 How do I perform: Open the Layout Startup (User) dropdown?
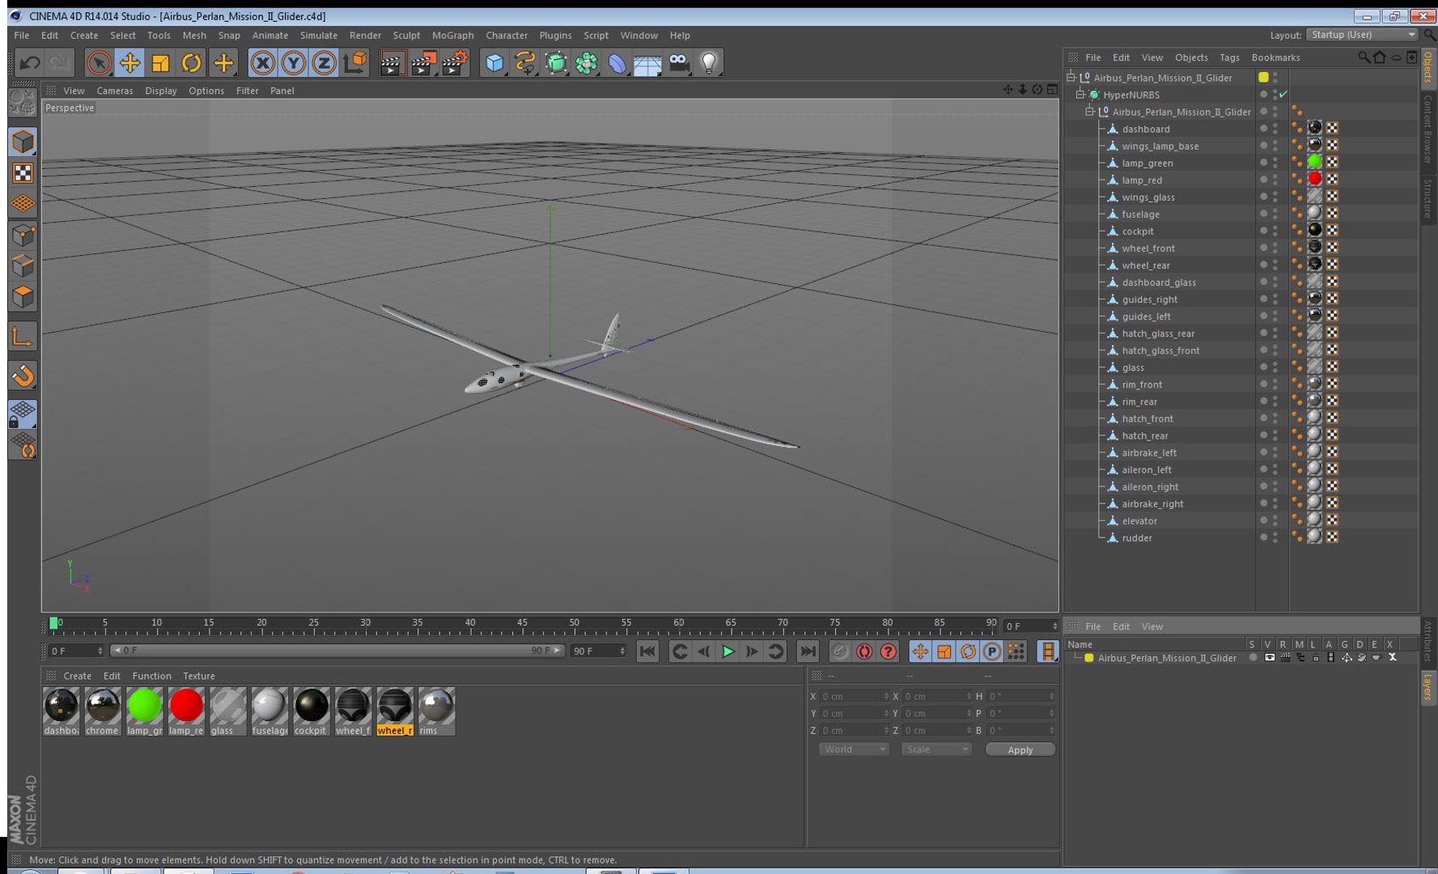click(x=1362, y=35)
